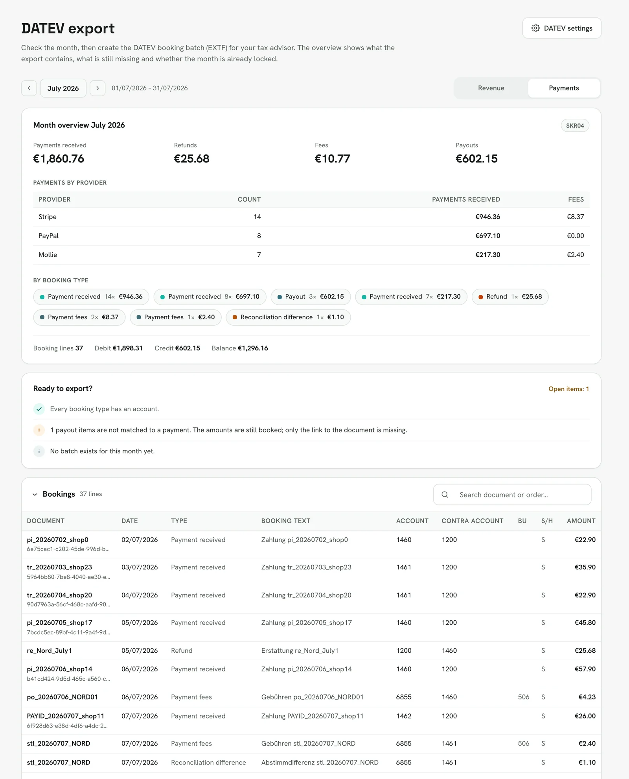The image size is (629, 779).
Task: Open refund booking re_Nord_July1
Action: (311, 651)
